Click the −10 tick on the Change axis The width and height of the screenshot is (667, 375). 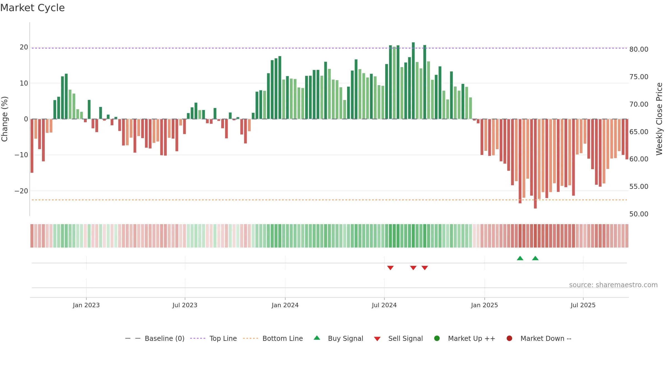[21, 155]
